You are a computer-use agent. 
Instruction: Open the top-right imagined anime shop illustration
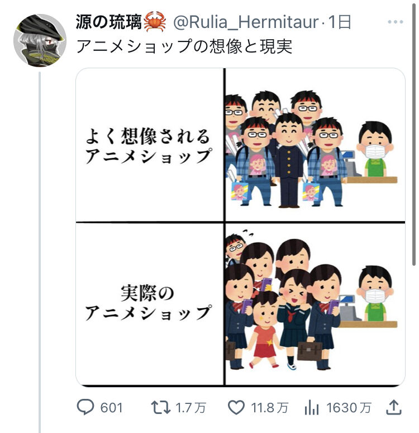coord(315,145)
